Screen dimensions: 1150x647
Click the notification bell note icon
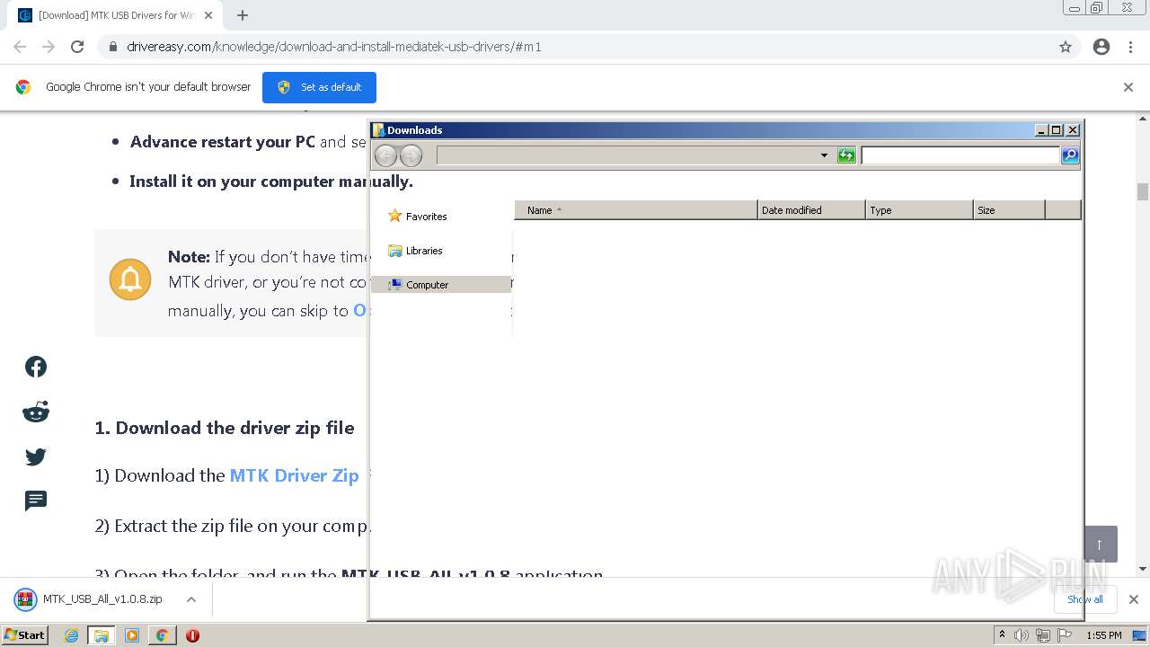click(x=130, y=279)
